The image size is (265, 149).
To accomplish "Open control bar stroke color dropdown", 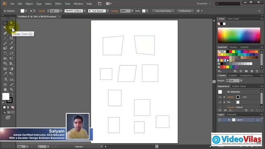I will pos(34,11).
